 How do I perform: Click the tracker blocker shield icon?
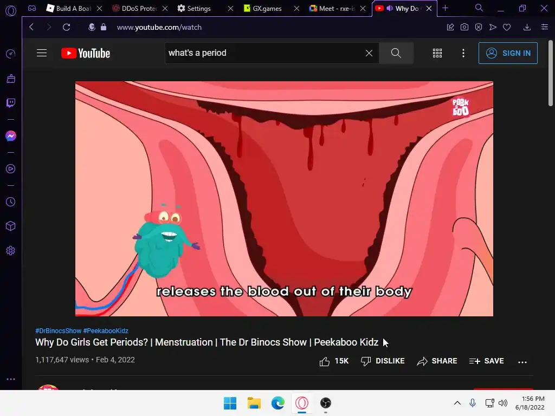click(x=92, y=27)
